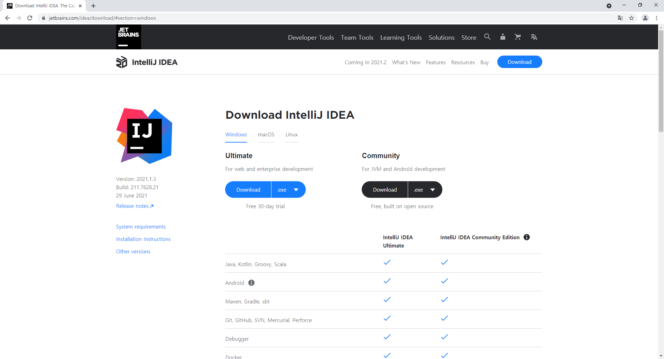Click info icon next to Community Edition
The height and width of the screenshot is (359, 664).
tap(527, 237)
